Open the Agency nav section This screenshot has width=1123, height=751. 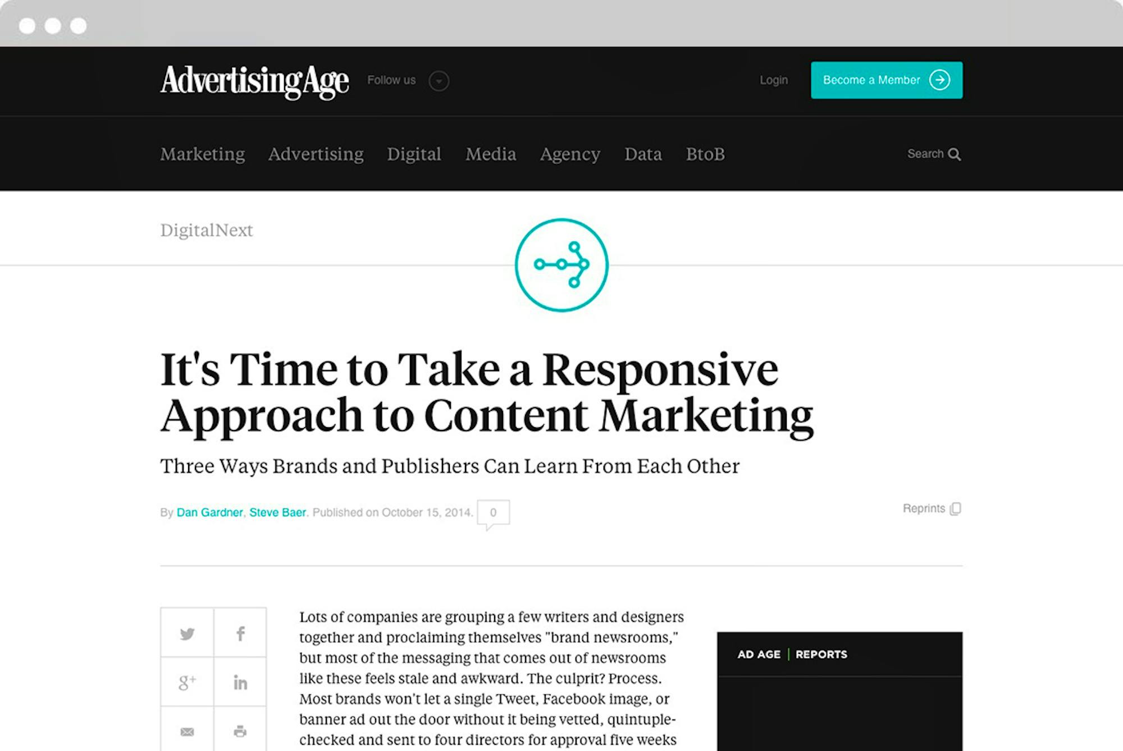tap(570, 154)
